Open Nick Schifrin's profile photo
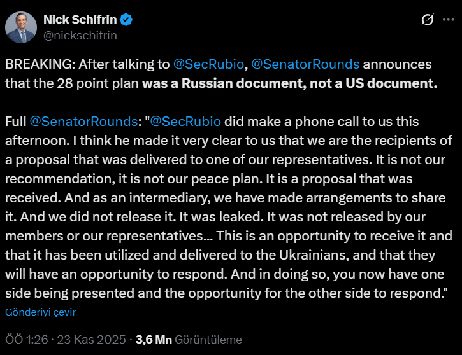 21,27
